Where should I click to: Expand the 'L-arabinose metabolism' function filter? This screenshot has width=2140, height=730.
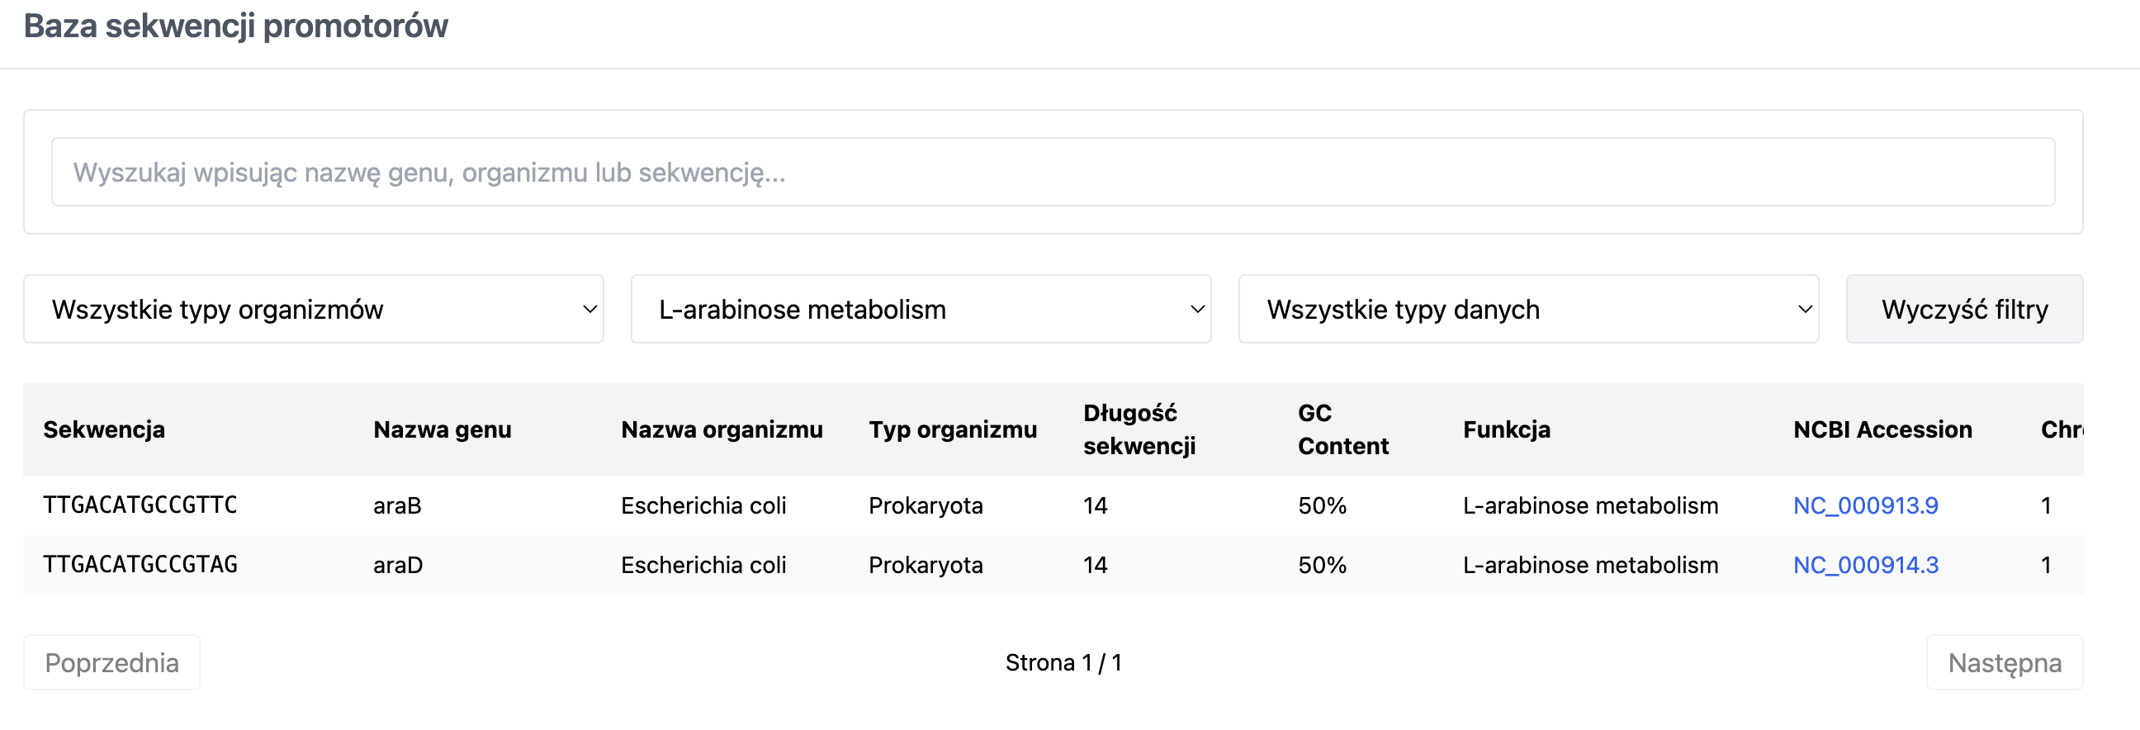921,309
